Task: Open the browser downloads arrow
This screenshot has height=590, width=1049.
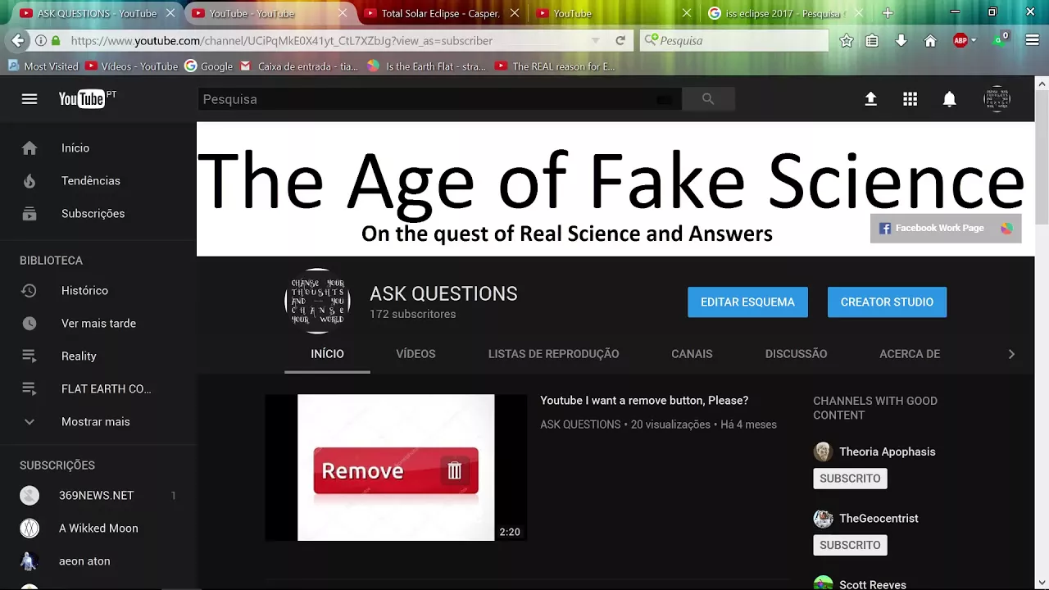Action: tap(901, 40)
